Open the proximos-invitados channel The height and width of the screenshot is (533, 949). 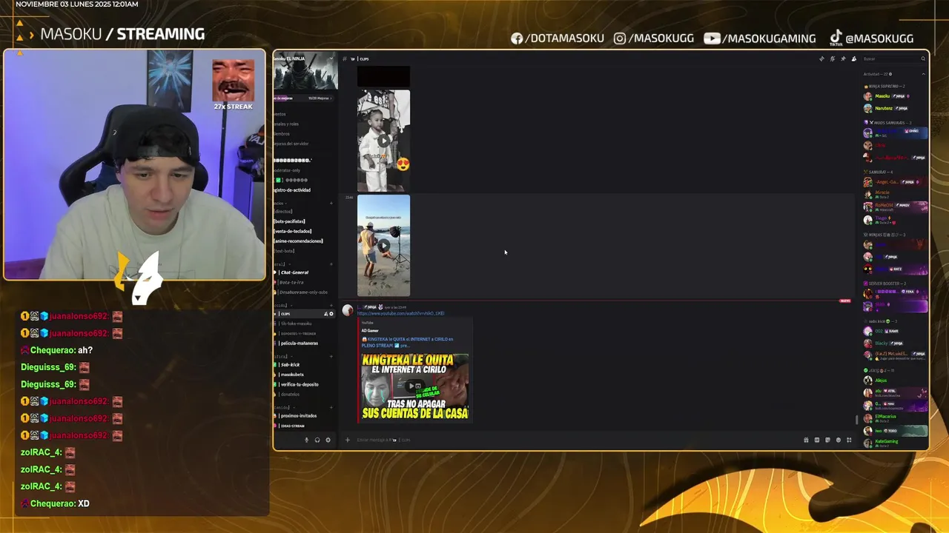[x=298, y=416]
